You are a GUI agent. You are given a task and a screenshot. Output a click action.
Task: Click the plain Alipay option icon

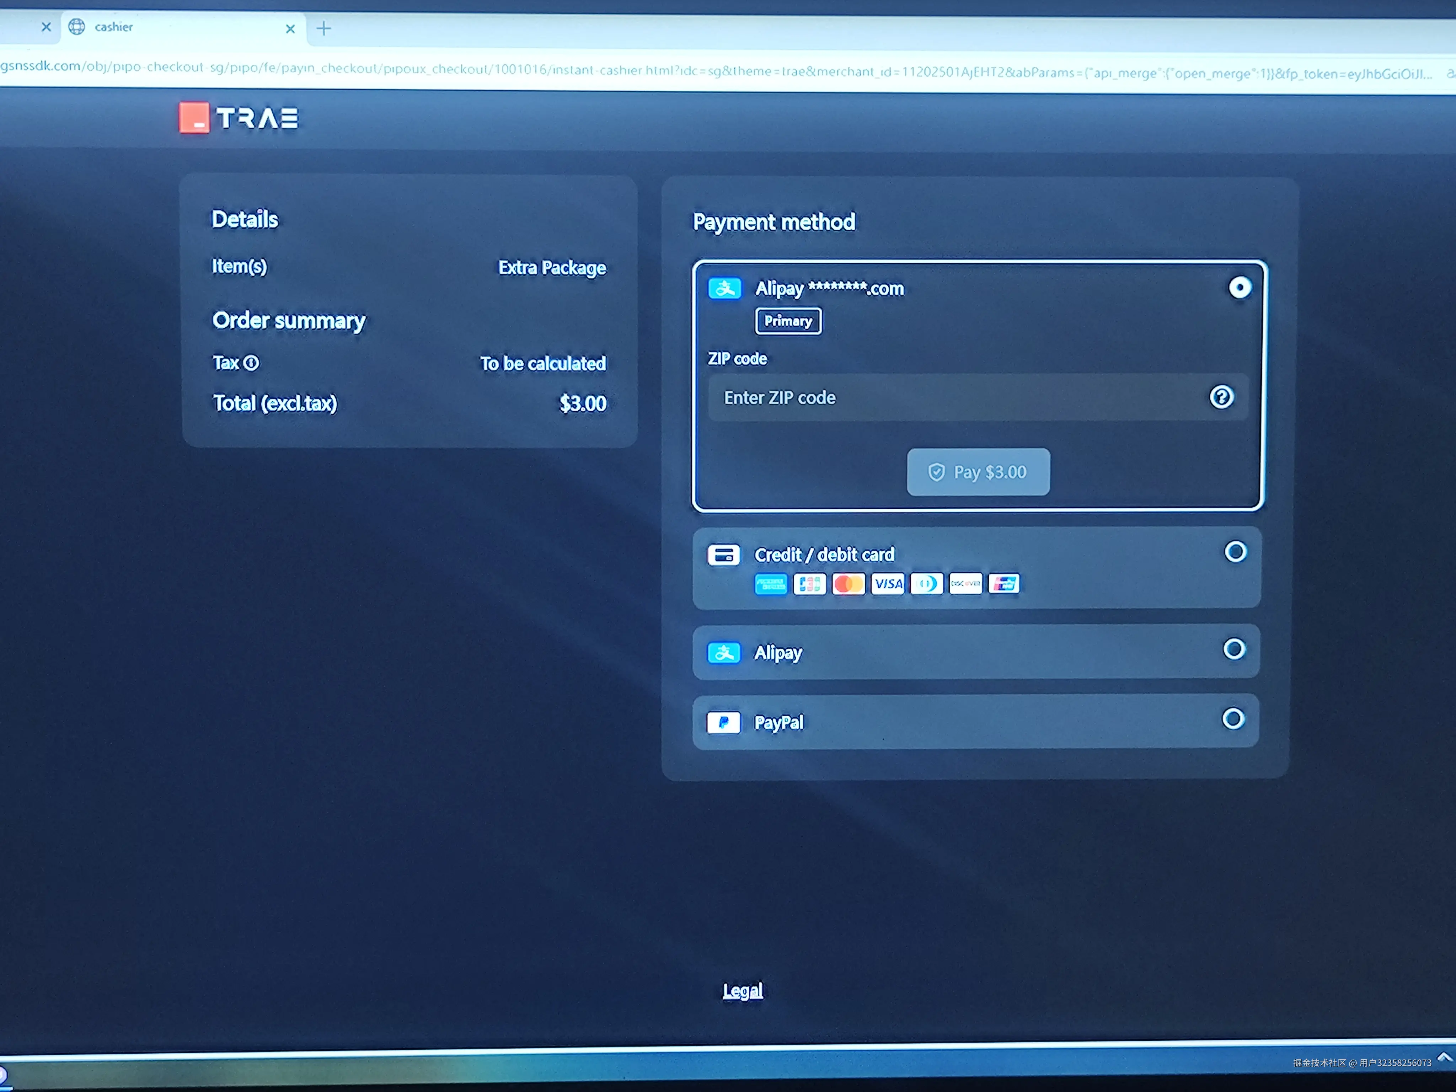(x=724, y=653)
